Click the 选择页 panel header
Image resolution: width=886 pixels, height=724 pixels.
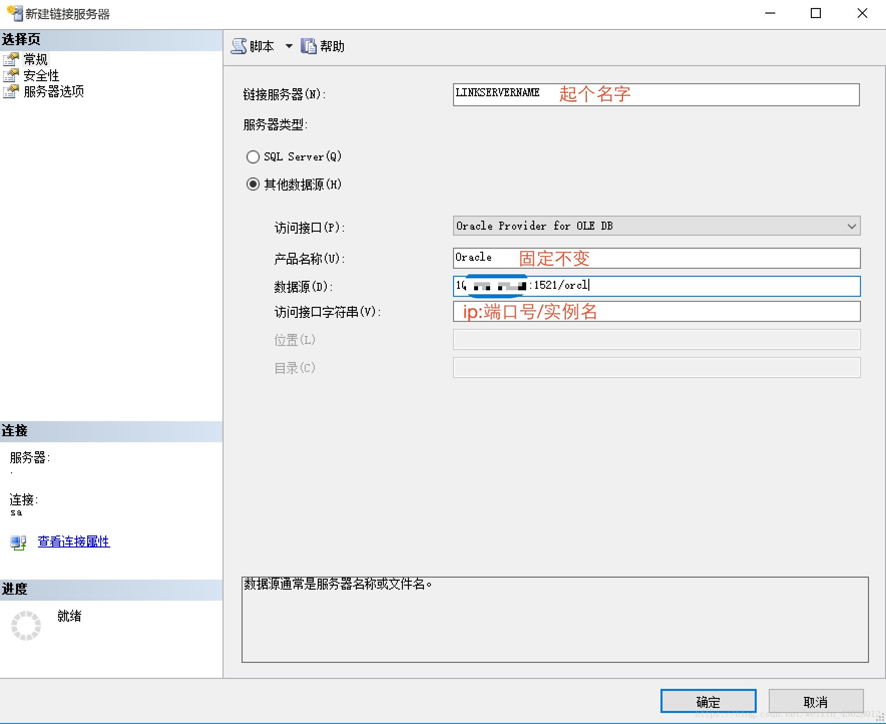[x=111, y=40]
